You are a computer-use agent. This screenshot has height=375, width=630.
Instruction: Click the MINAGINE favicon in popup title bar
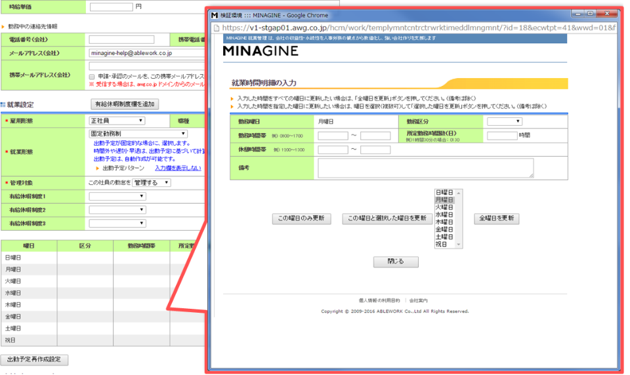[x=215, y=15]
